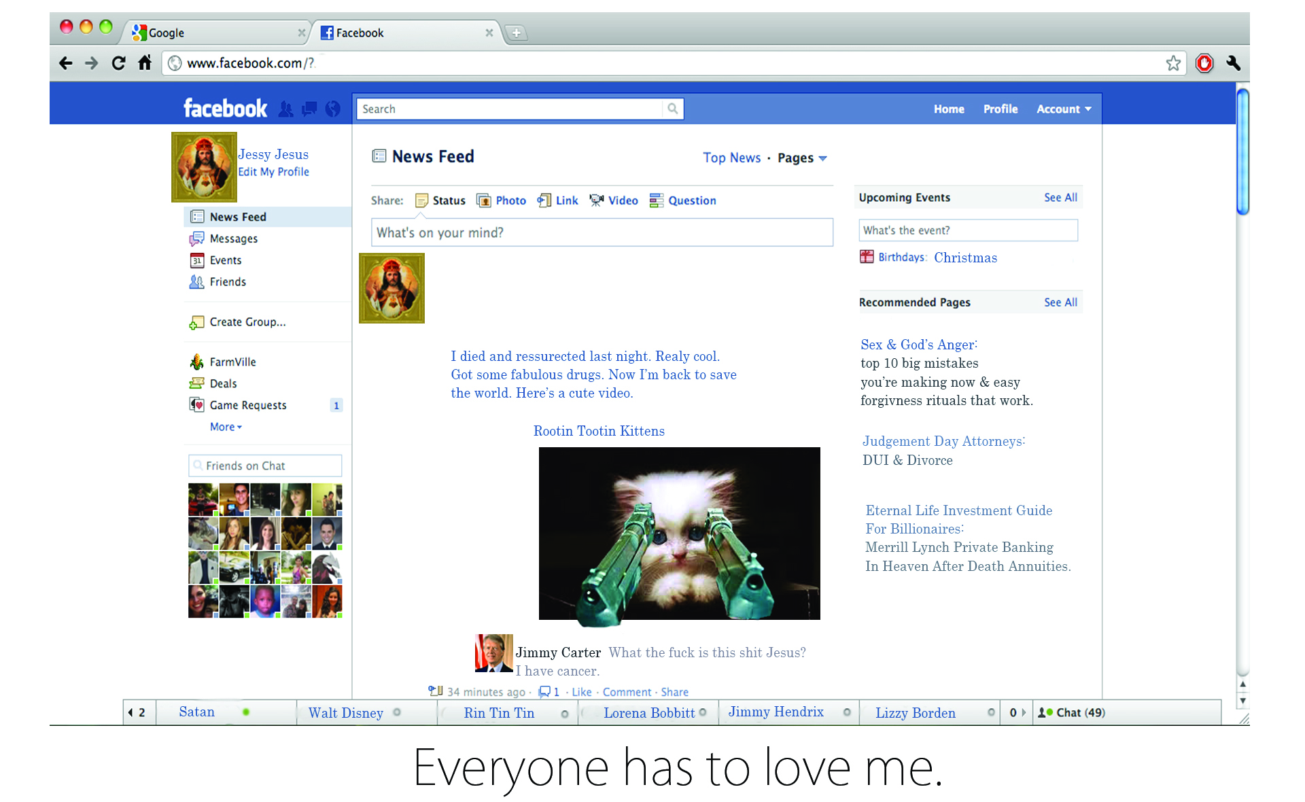Click the Messages sidebar icon
The height and width of the screenshot is (802, 1305).
click(x=196, y=239)
